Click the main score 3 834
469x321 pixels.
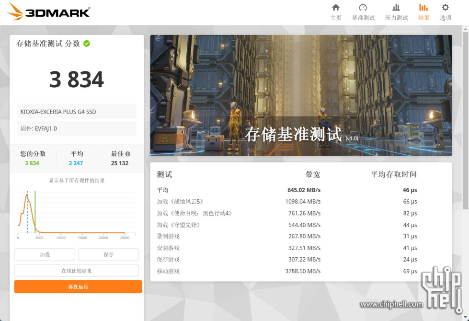(x=77, y=80)
